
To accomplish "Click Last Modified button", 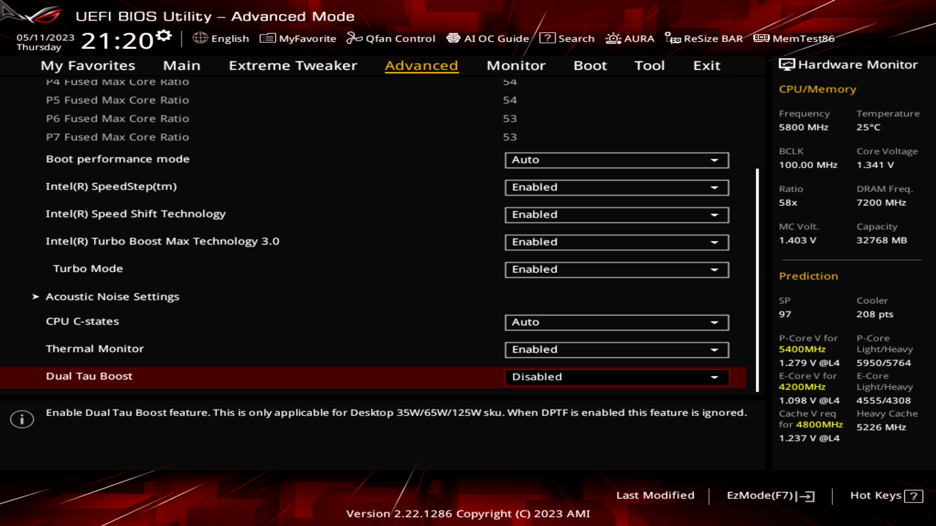I will tap(654, 494).
